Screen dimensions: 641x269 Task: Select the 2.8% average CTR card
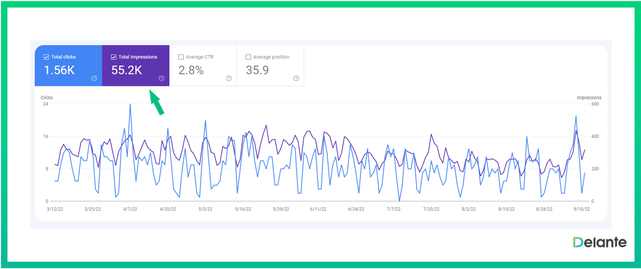[203, 66]
